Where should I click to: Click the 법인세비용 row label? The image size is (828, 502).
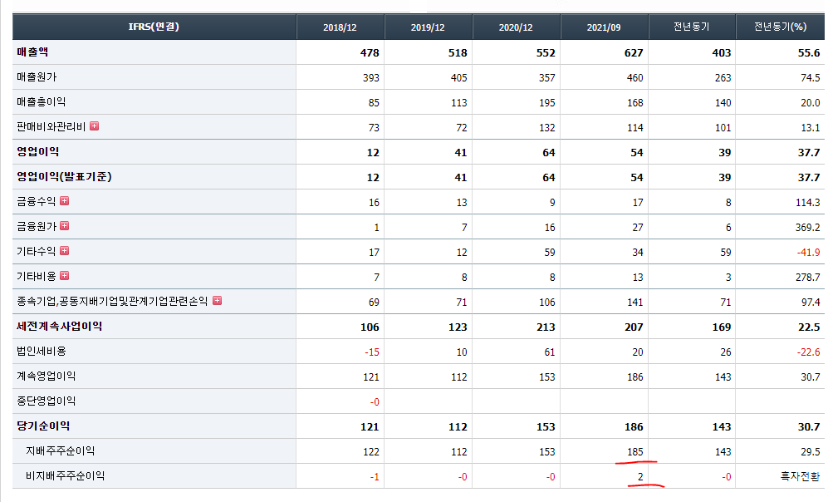point(42,351)
